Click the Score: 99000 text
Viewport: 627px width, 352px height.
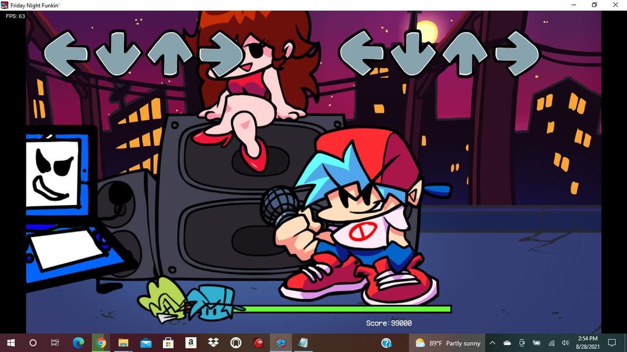pyautogui.click(x=389, y=323)
